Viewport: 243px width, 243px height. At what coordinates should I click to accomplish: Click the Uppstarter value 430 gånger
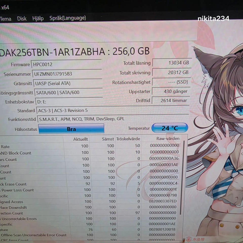(171, 91)
